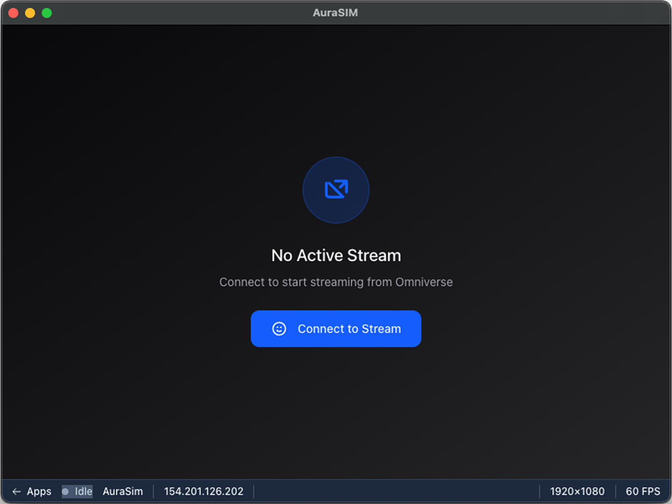The image size is (672, 504).
Task: Click the no-stream icon in the circle
Action: pos(336,190)
